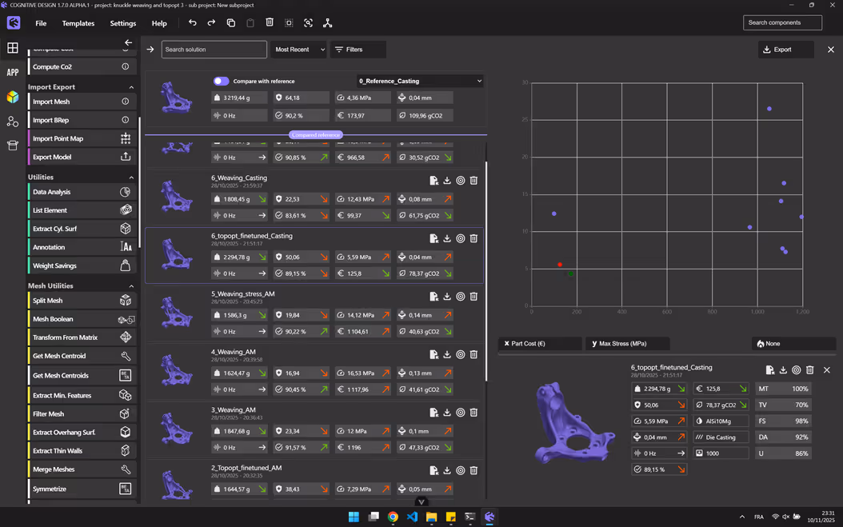843x527 pixels.
Task: Open the Extract Overhang Surf tool
Action: tap(64, 432)
